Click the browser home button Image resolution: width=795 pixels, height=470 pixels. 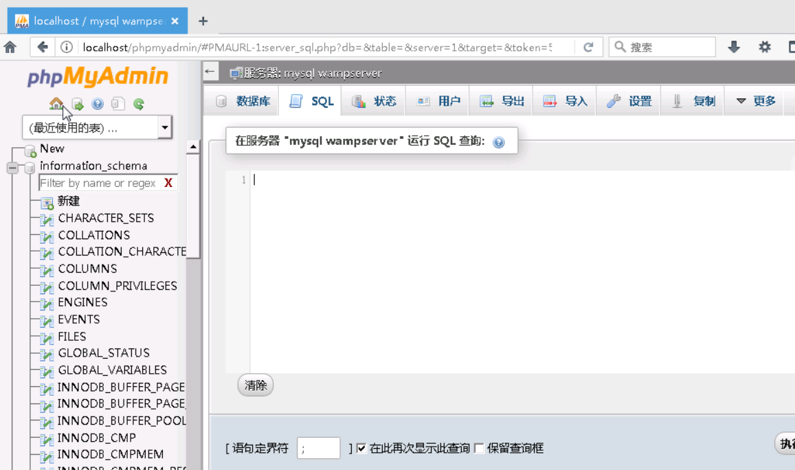[x=10, y=47]
